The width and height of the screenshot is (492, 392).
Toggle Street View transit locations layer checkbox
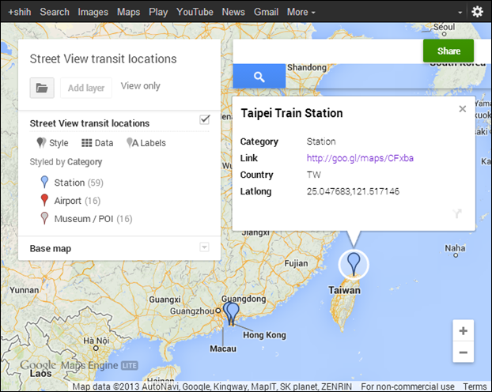[x=205, y=119]
